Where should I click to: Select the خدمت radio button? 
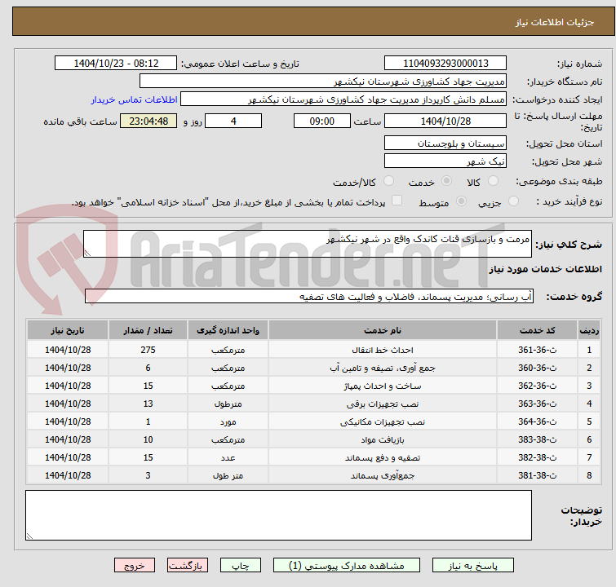(x=446, y=181)
